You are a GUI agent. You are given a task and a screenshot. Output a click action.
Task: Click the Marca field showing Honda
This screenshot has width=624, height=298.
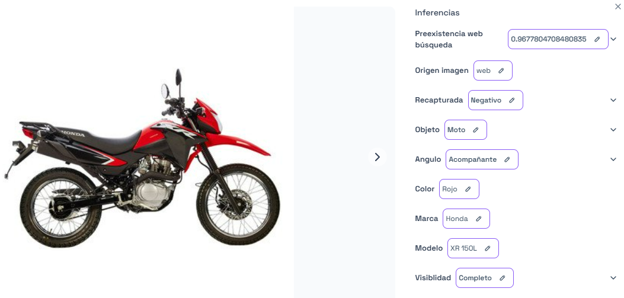pyautogui.click(x=466, y=219)
